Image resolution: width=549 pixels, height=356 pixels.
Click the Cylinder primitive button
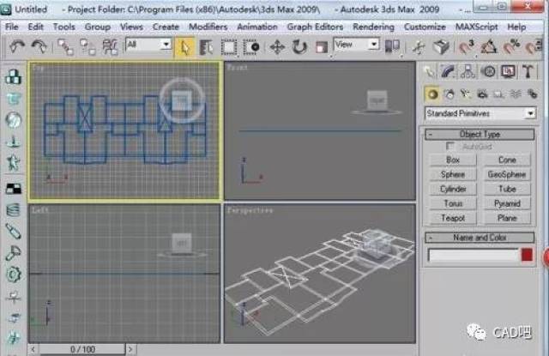(x=453, y=189)
